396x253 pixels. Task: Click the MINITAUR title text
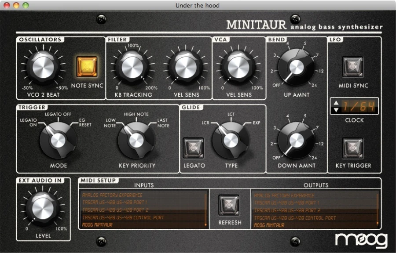coord(257,25)
